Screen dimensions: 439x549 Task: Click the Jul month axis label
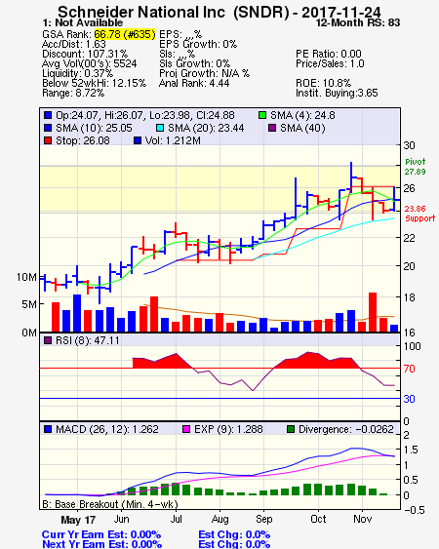click(176, 519)
